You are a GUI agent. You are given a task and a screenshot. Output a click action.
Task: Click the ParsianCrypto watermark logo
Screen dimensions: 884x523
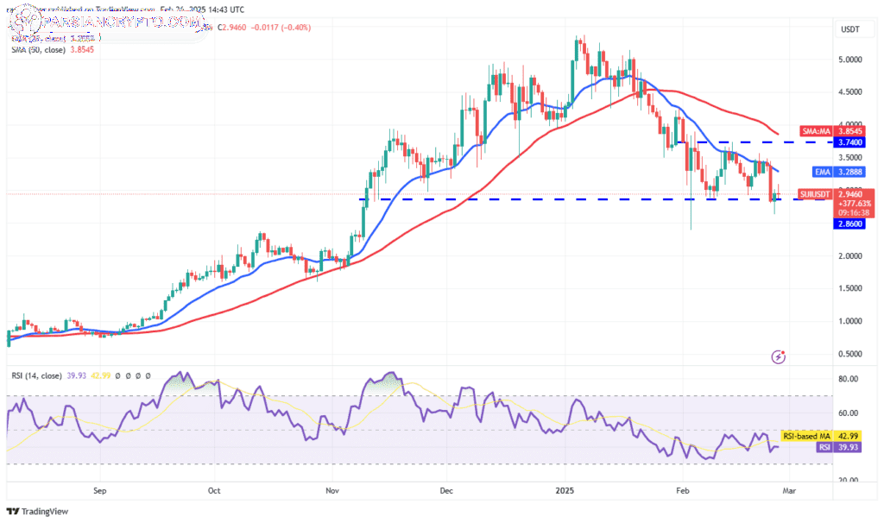107,22
